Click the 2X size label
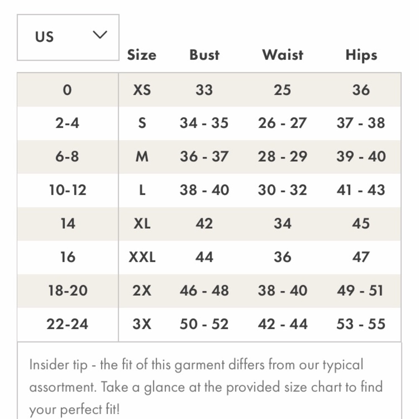Screen dimensions: 419x419 click(x=142, y=291)
